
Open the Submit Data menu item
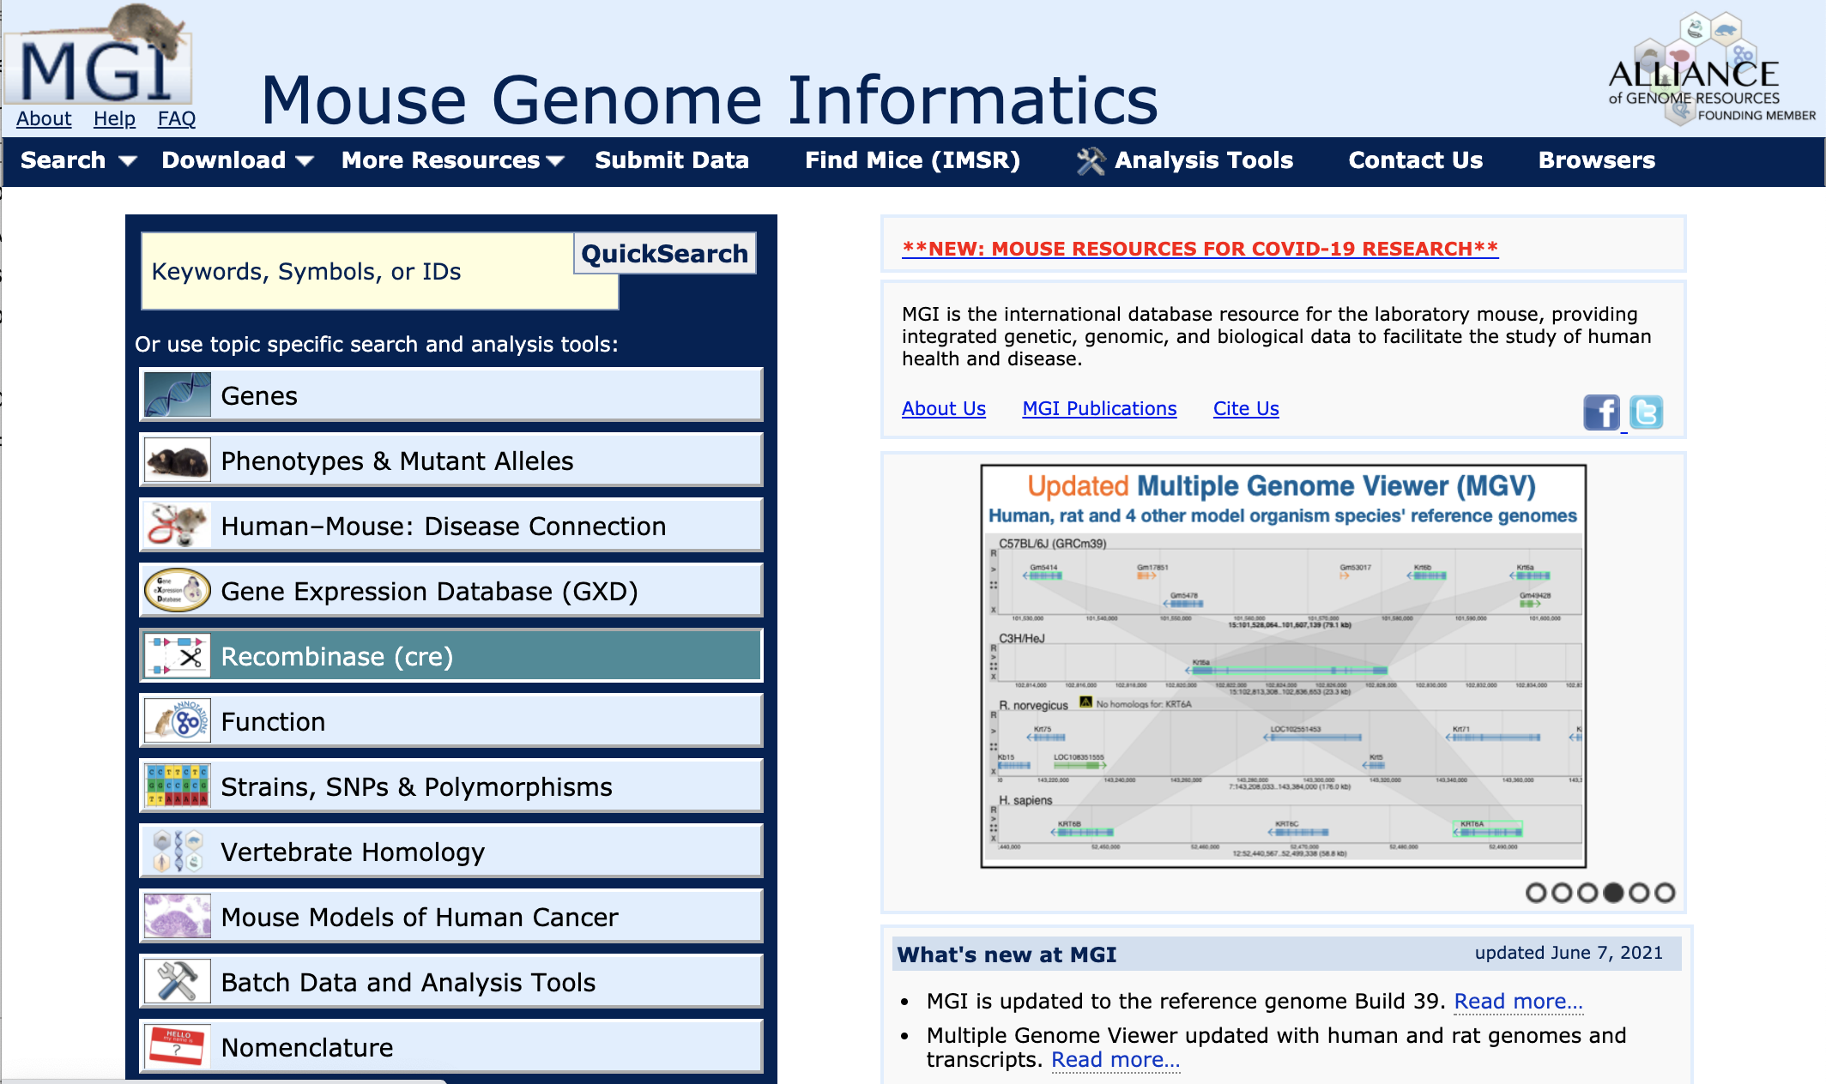(x=672, y=160)
